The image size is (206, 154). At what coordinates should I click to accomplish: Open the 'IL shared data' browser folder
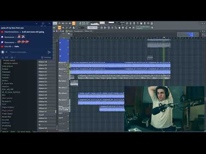click(x=7, y=83)
